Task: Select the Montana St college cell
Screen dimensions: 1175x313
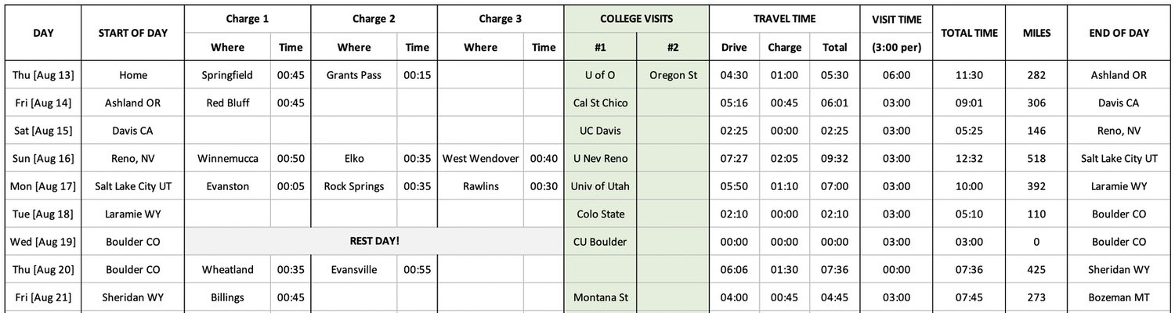Action: [600, 297]
